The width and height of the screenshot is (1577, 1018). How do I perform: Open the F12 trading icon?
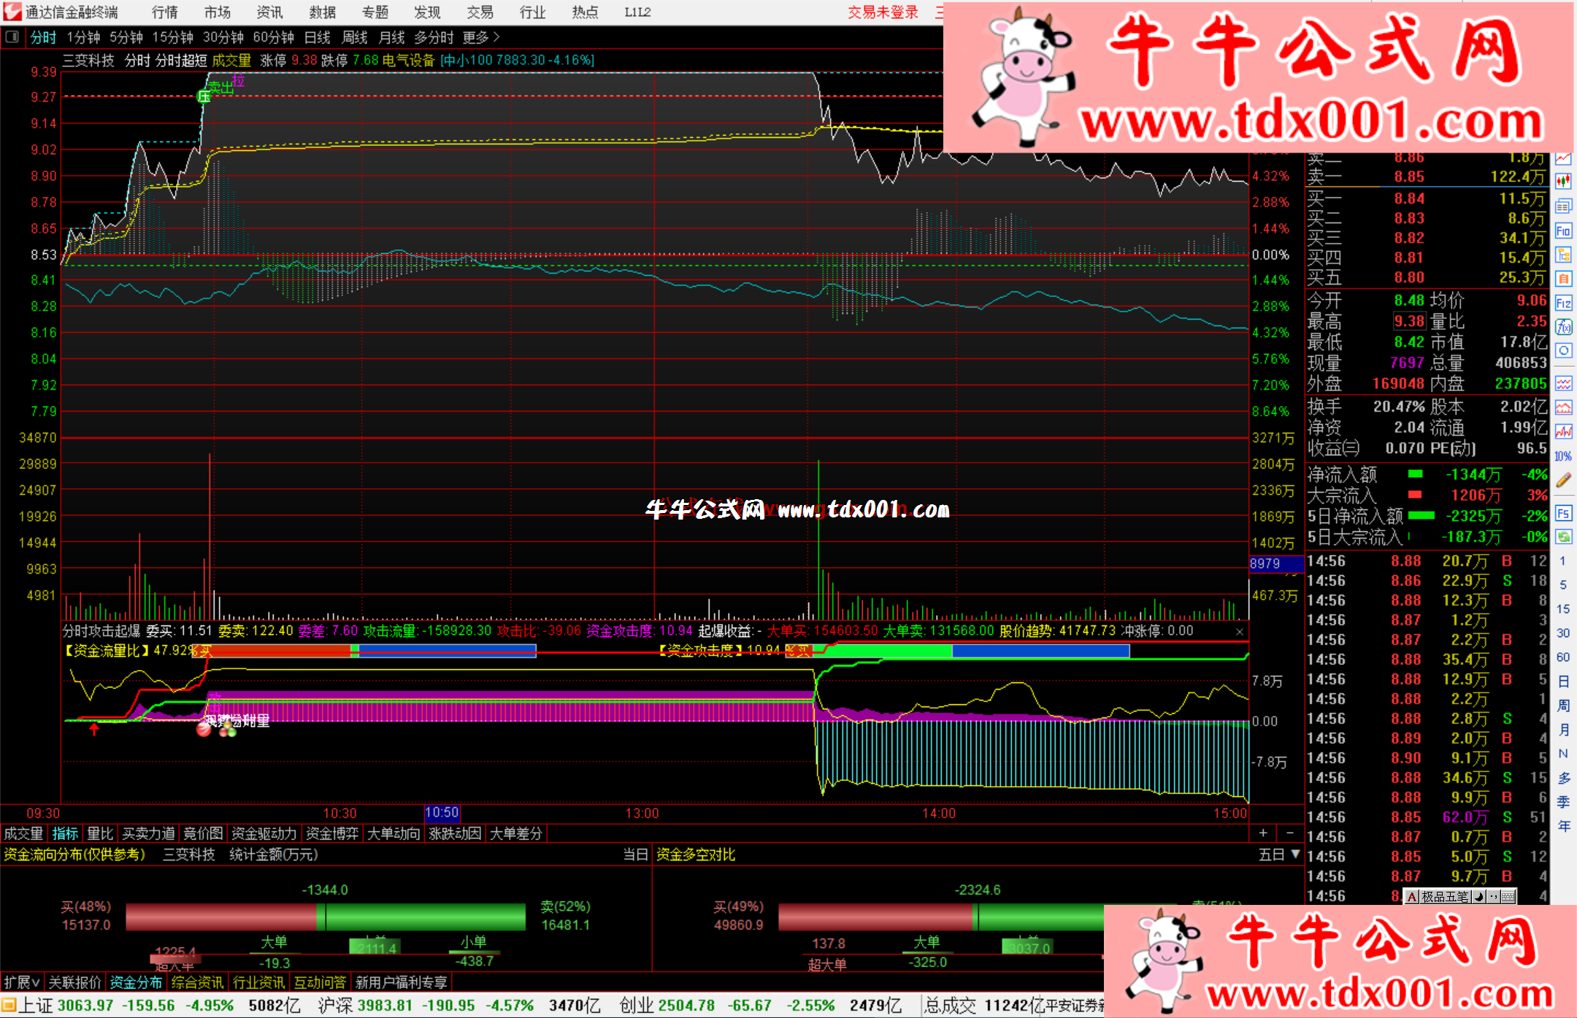(x=1563, y=303)
